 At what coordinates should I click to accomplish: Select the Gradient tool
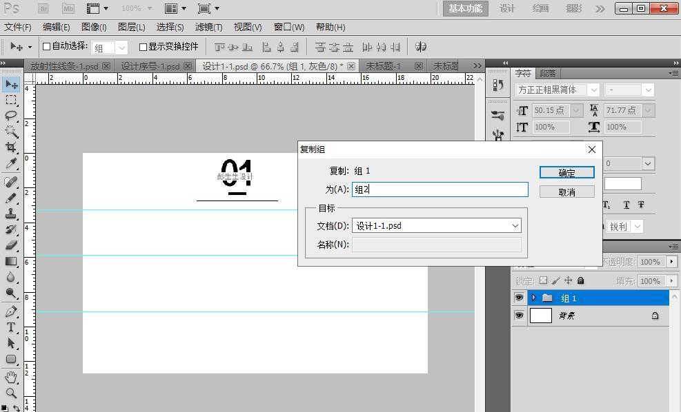click(x=11, y=261)
